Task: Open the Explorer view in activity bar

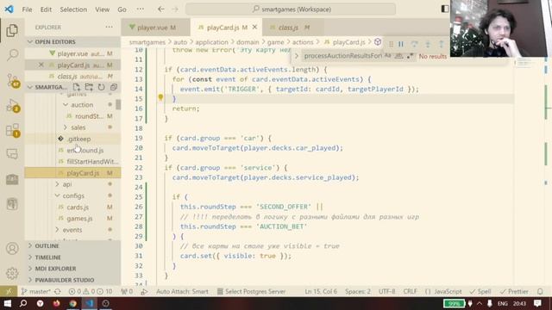Action: click(x=12, y=30)
